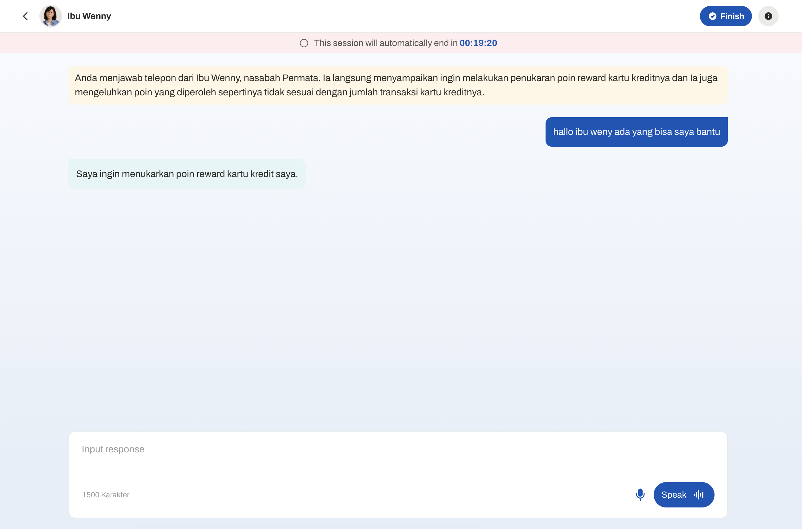Open Ibu Wenny's avatar picture

[50, 16]
